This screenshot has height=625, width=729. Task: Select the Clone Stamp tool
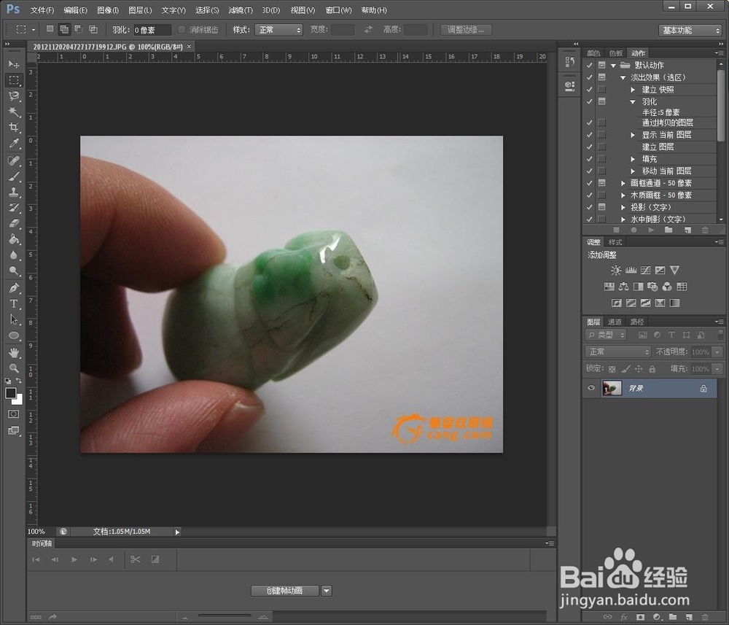14,192
